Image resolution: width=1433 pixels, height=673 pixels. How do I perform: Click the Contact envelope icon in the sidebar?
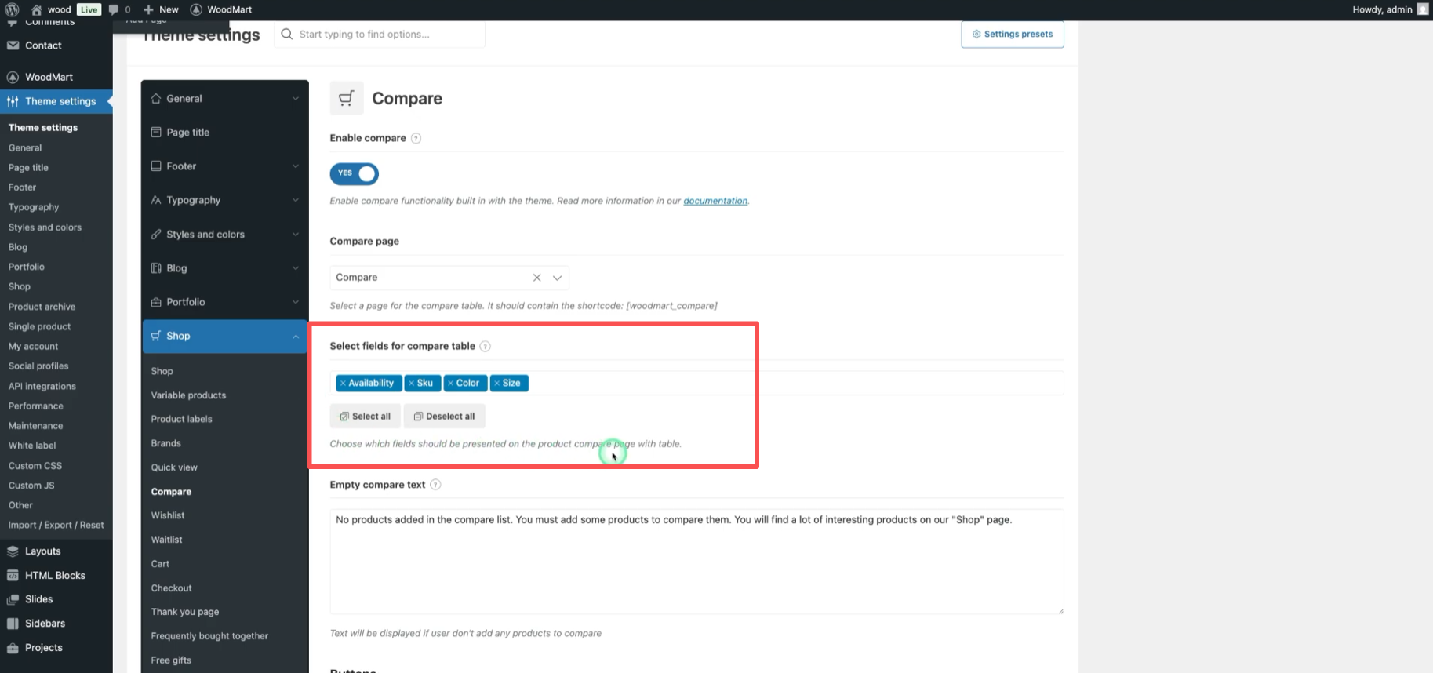coord(13,45)
